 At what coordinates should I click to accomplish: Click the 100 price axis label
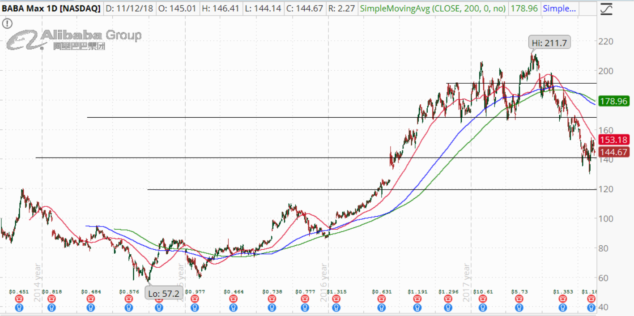click(606, 218)
